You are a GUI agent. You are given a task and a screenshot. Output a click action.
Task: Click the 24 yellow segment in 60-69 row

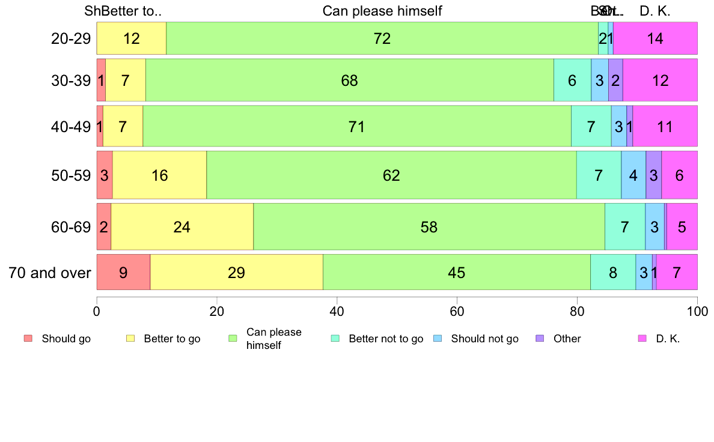tap(182, 226)
